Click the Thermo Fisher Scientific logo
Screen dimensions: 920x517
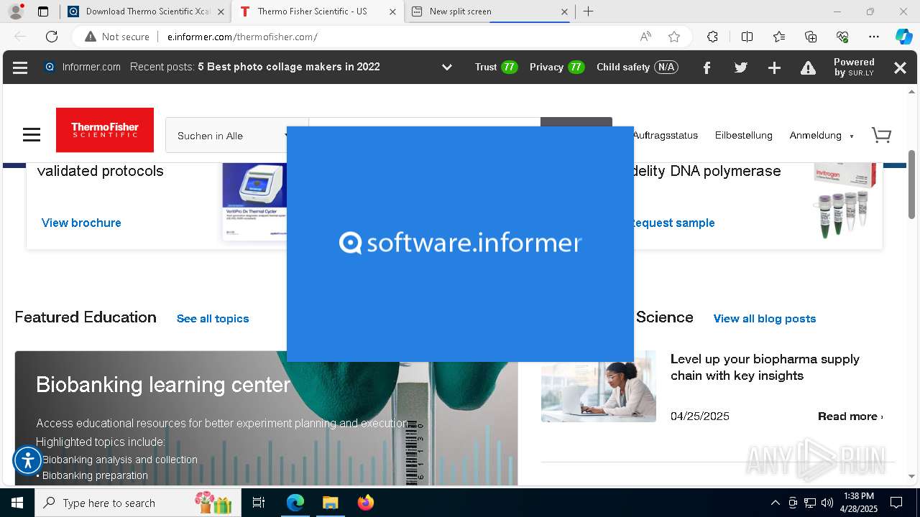[105, 130]
